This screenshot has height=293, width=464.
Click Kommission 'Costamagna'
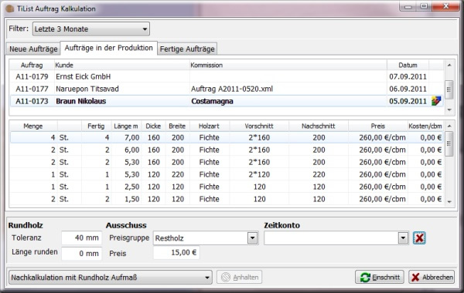[x=212, y=101]
